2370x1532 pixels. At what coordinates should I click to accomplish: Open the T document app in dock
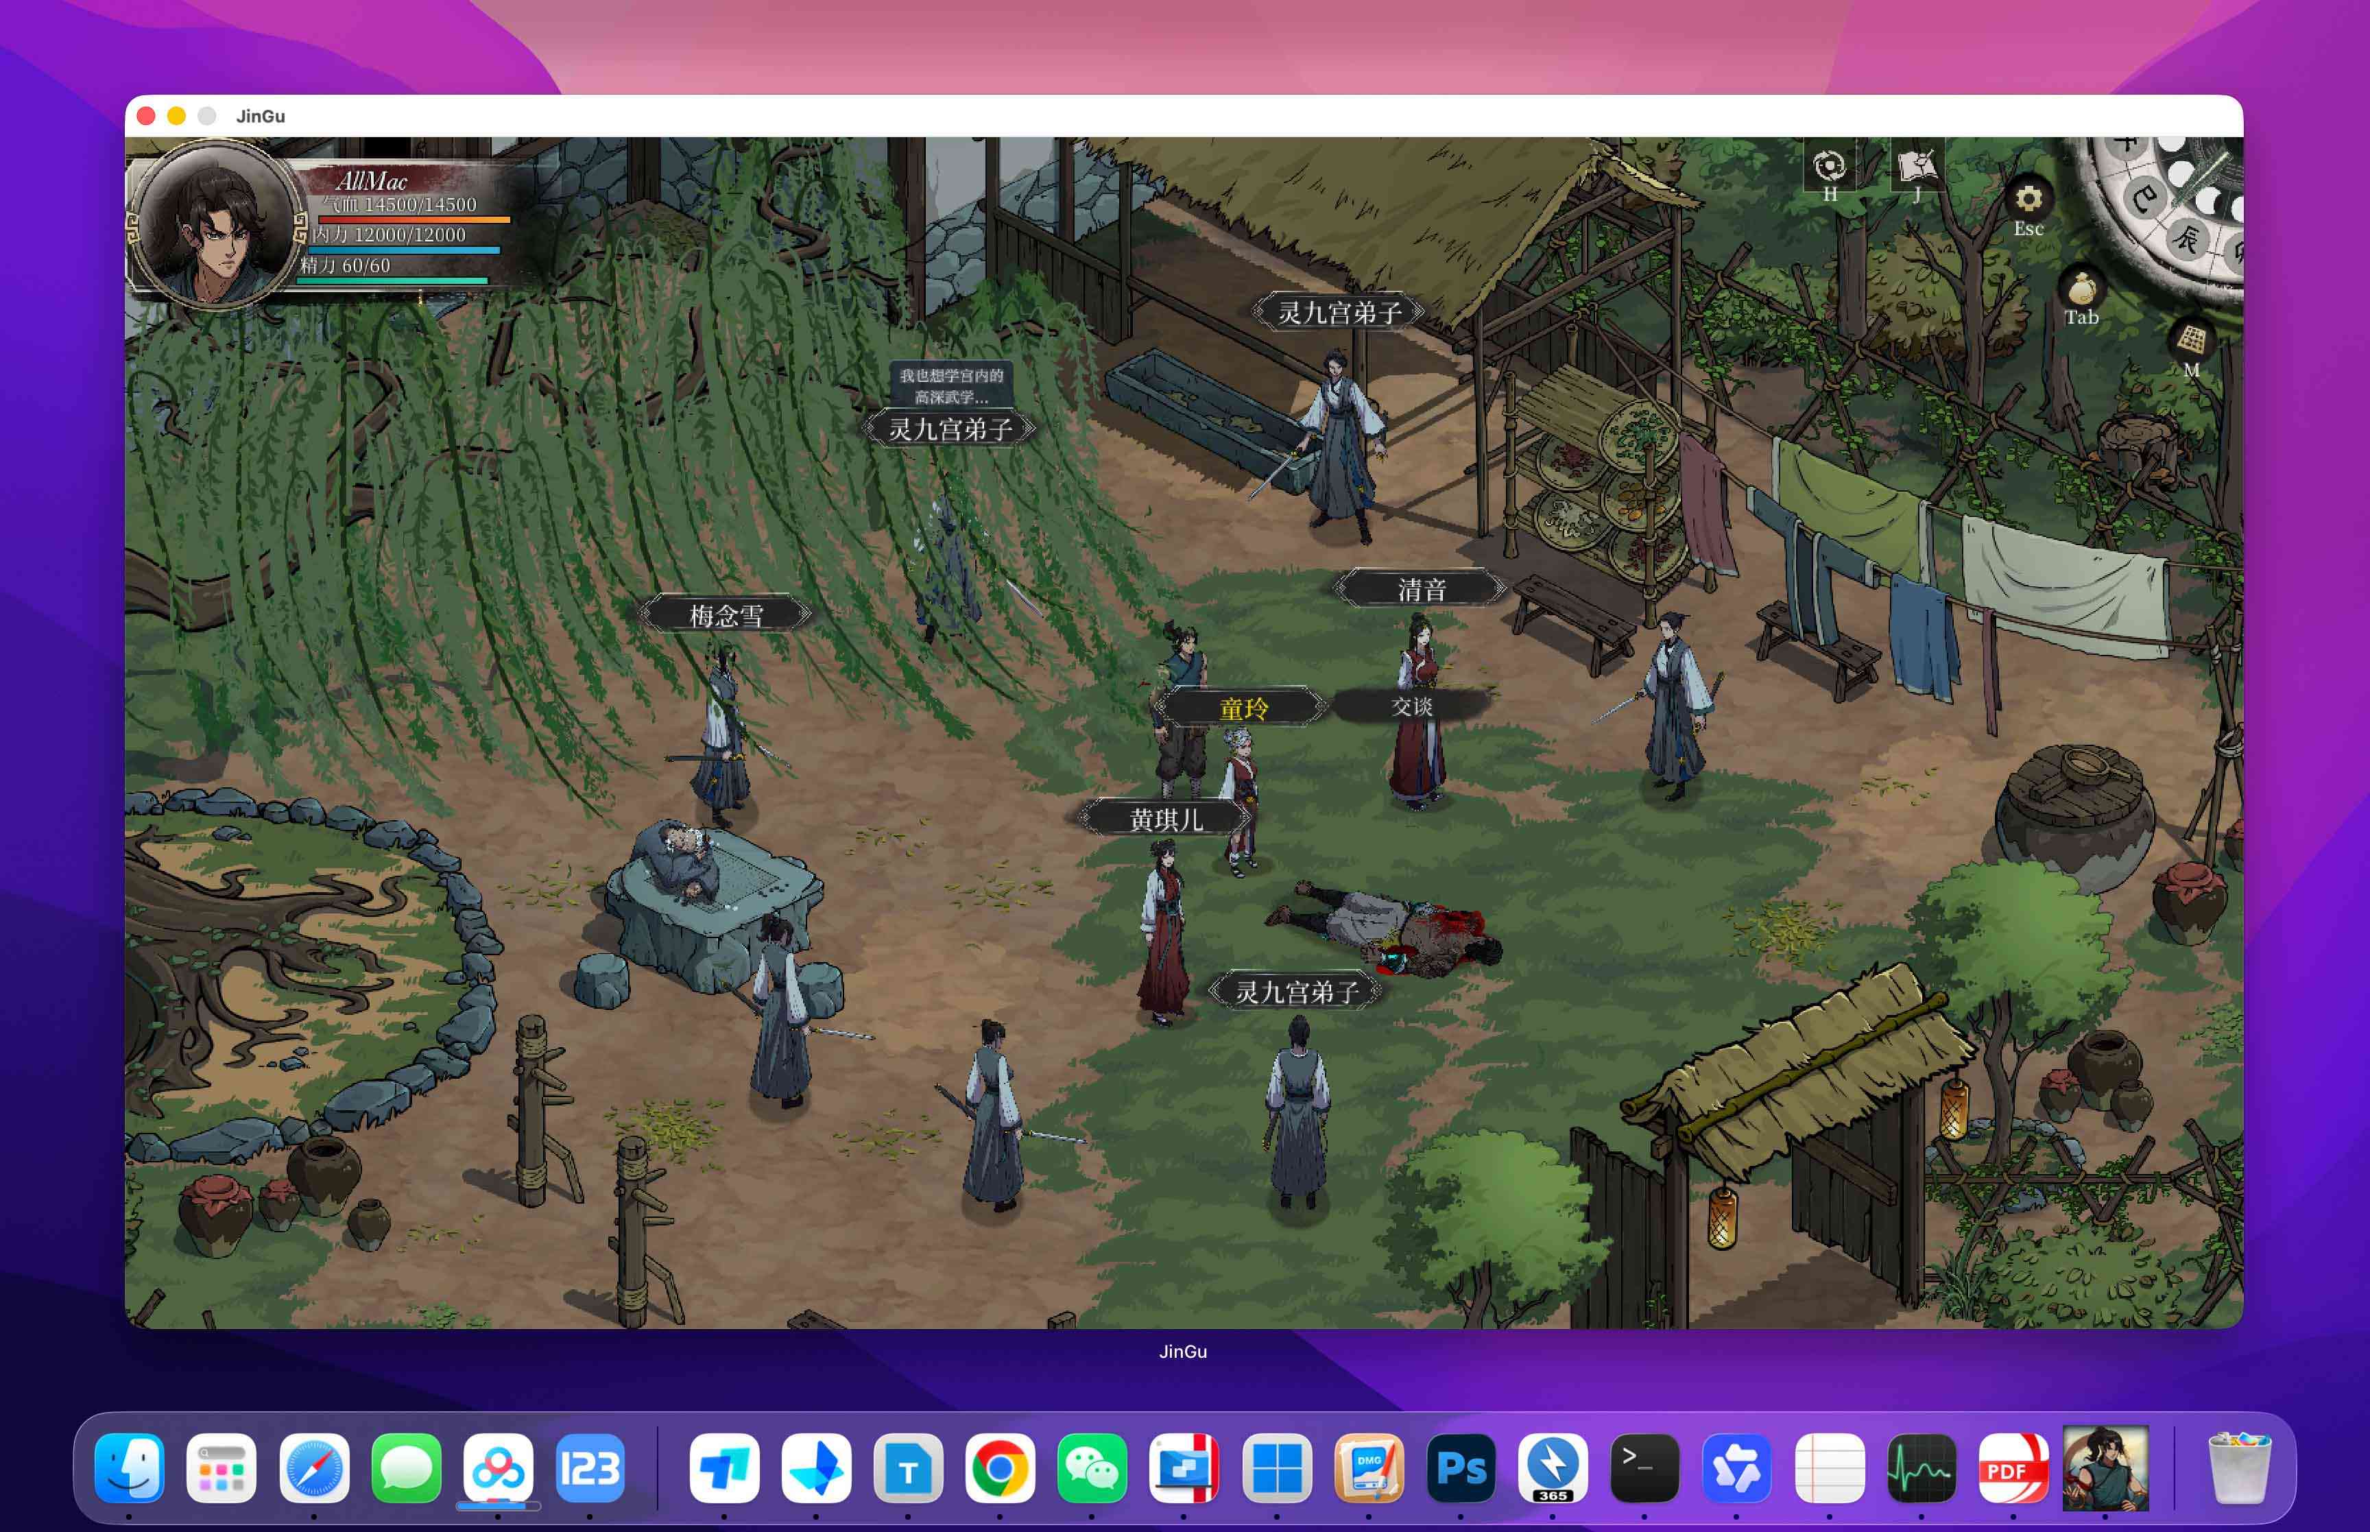tap(907, 1468)
